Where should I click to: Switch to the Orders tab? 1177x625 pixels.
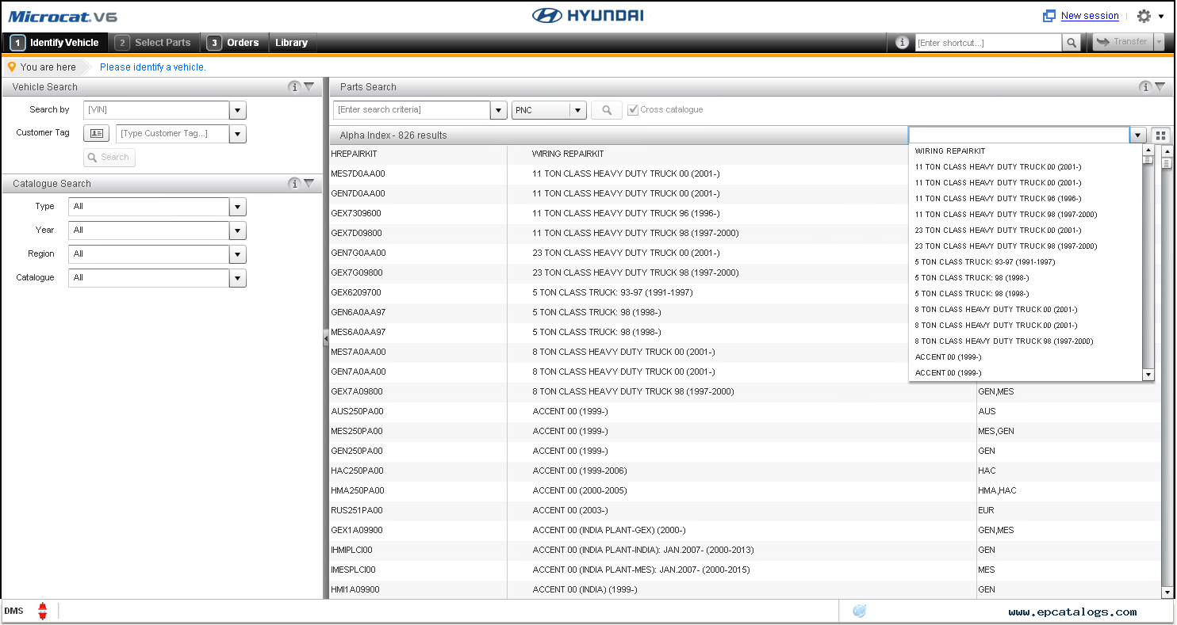(235, 43)
